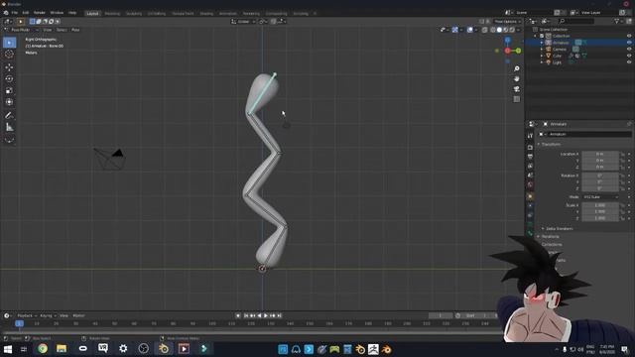Switch to the Animation workspace tab
Screen dimensions: 635x357
coord(228,13)
